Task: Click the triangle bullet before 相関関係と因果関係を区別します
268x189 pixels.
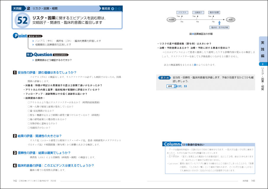Action: coord(33,45)
